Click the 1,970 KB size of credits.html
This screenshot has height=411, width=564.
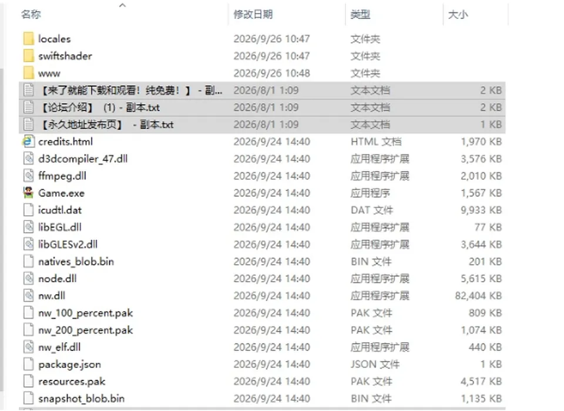click(x=481, y=142)
